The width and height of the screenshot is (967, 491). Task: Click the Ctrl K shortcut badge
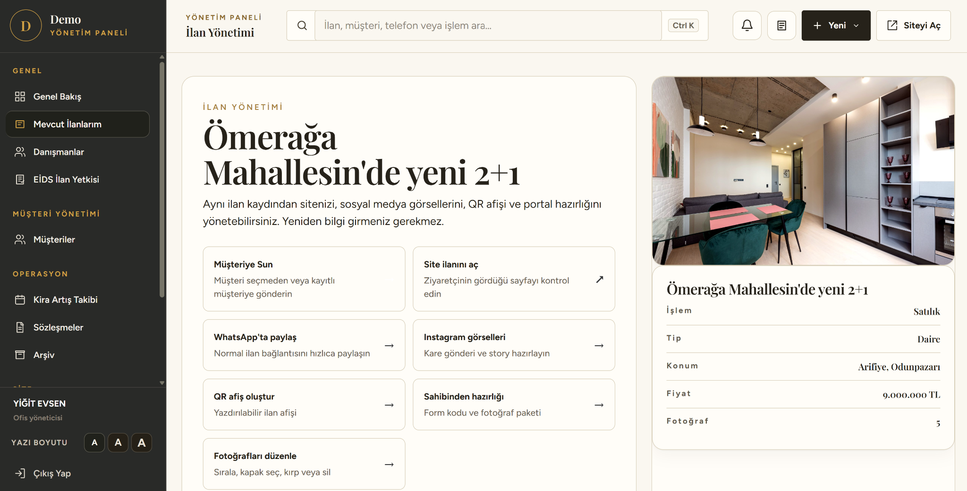[x=683, y=25]
